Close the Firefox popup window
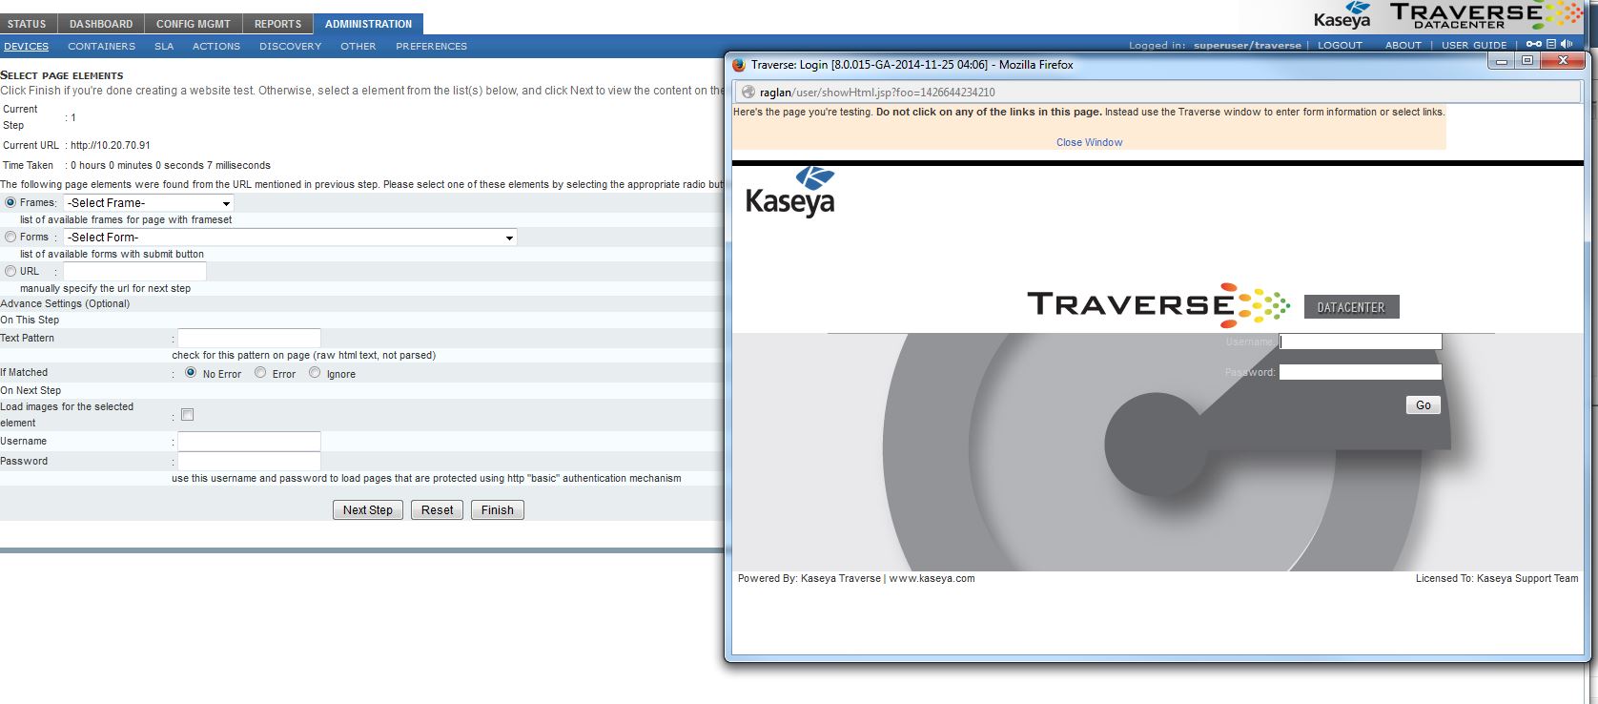 (1563, 60)
